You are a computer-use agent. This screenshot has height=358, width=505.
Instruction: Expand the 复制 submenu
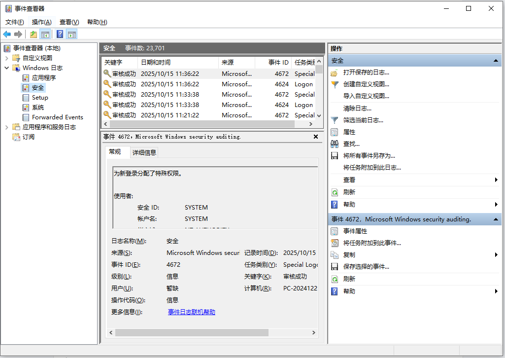point(496,255)
